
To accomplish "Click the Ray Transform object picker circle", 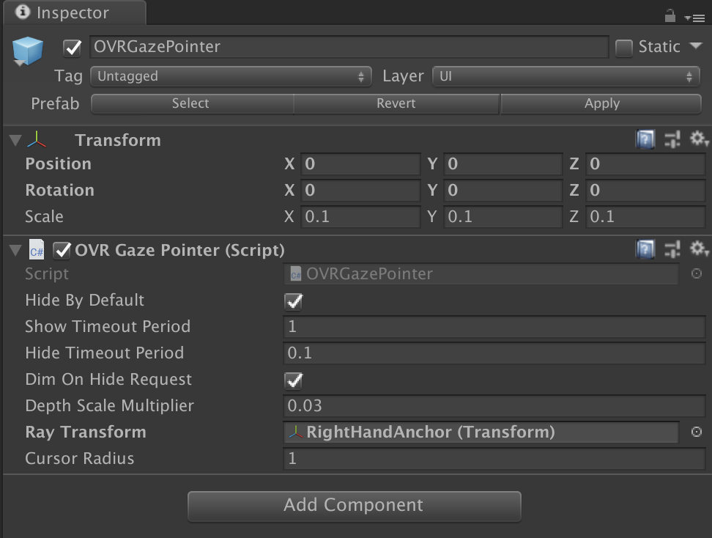I will pyautogui.click(x=696, y=432).
